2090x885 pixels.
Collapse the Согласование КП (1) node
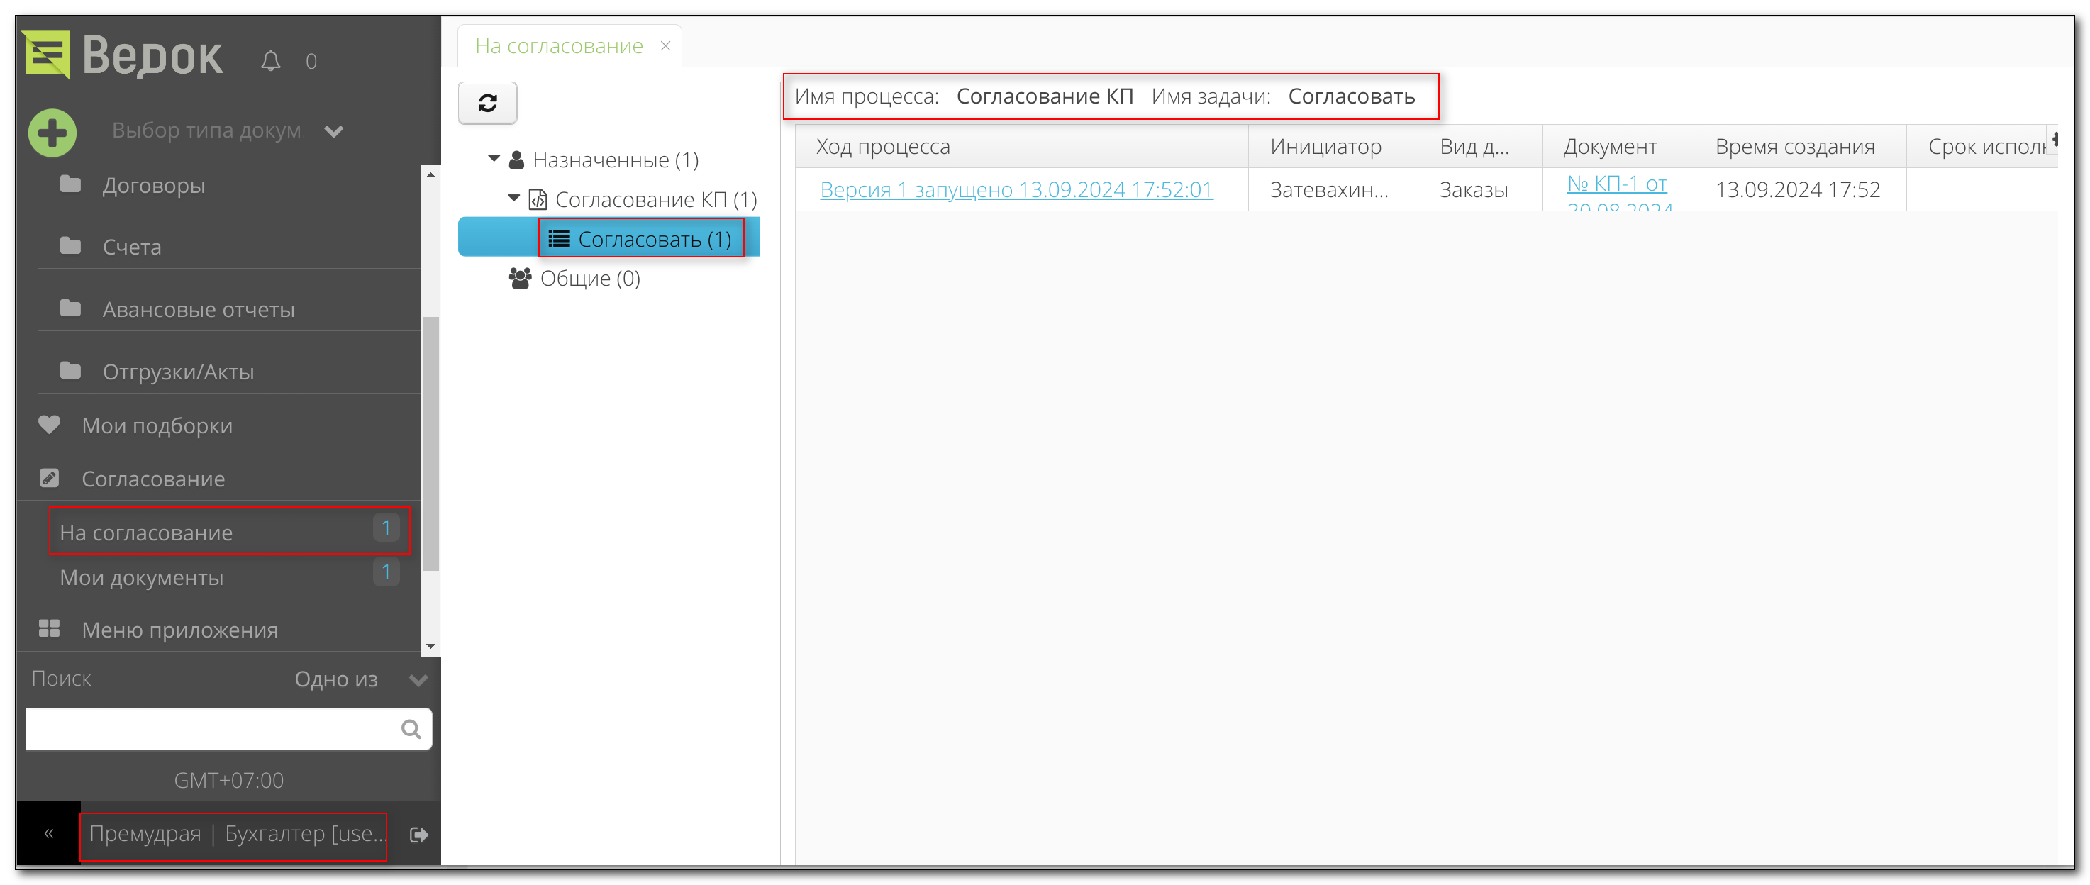(x=513, y=198)
